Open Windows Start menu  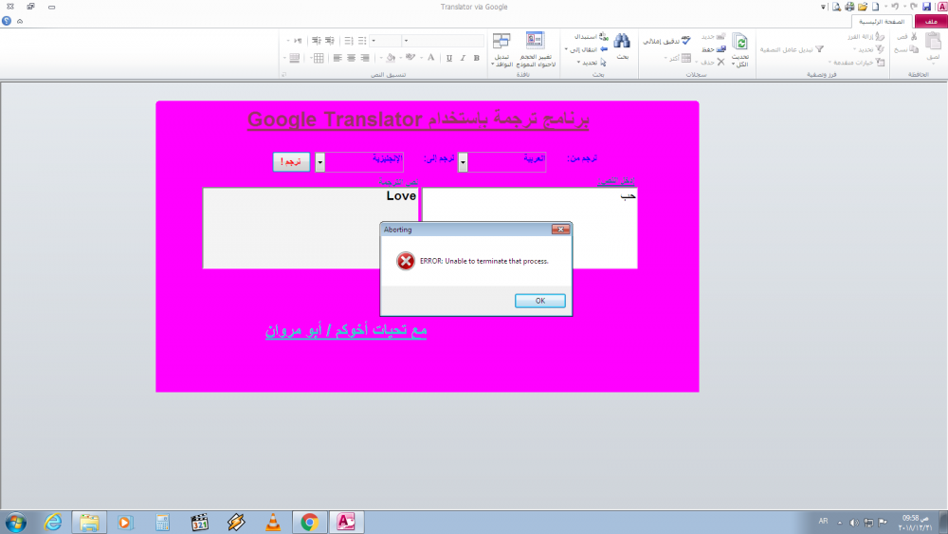coord(16,523)
